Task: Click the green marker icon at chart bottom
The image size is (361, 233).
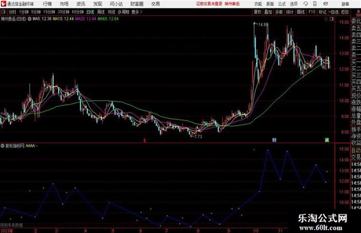Action: pyautogui.click(x=327, y=140)
